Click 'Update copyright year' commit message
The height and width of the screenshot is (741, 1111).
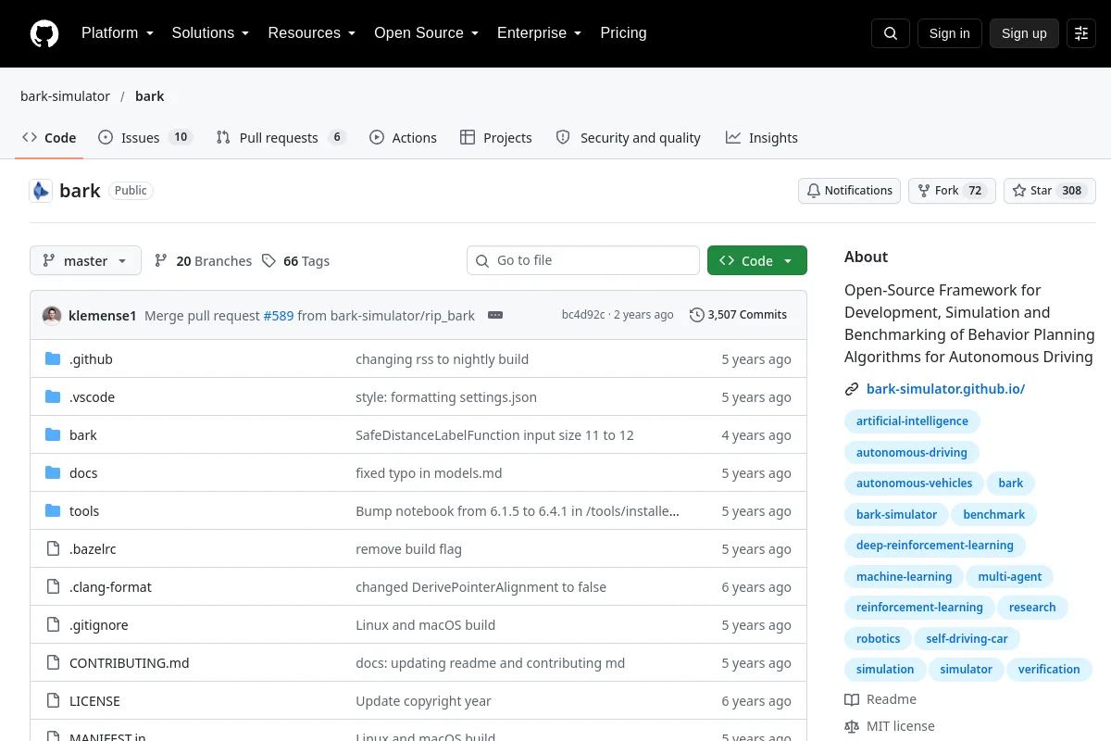pyautogui.click(x=423, y=701)
